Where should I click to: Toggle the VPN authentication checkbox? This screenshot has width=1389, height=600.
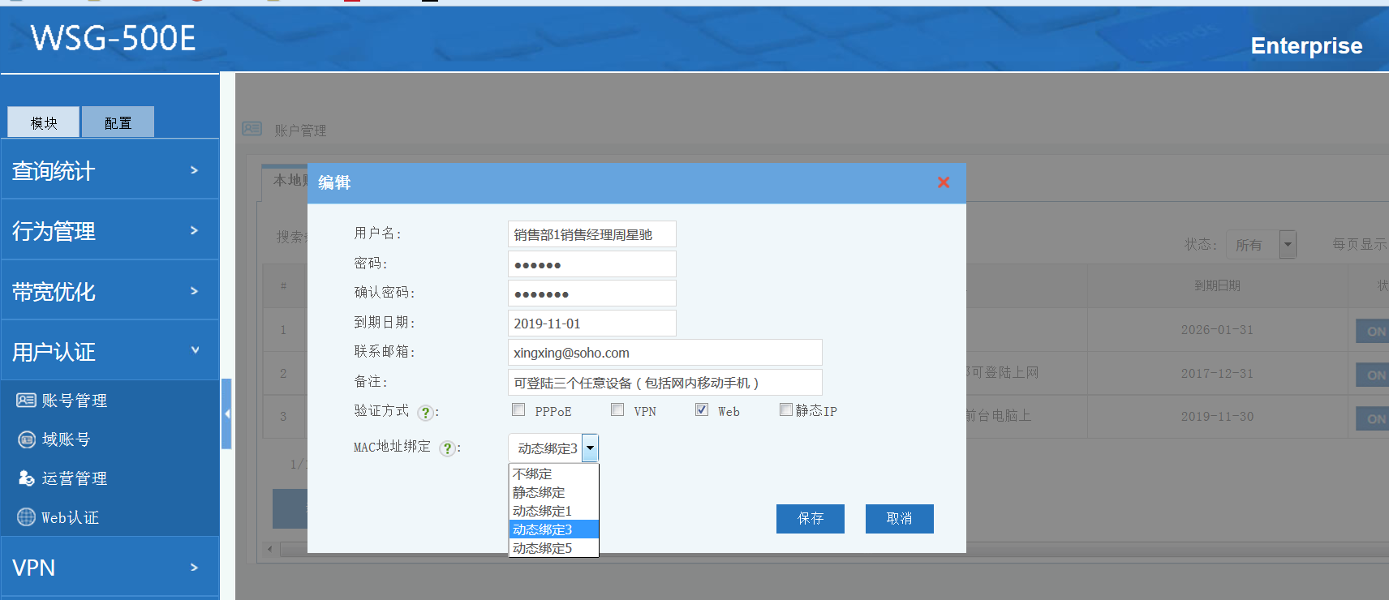point(617,410)
